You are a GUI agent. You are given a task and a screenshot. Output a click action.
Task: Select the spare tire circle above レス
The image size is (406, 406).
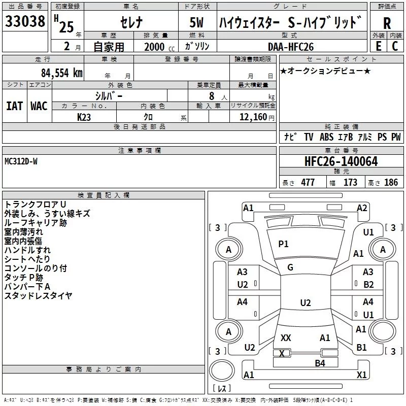tap(222, 370)
